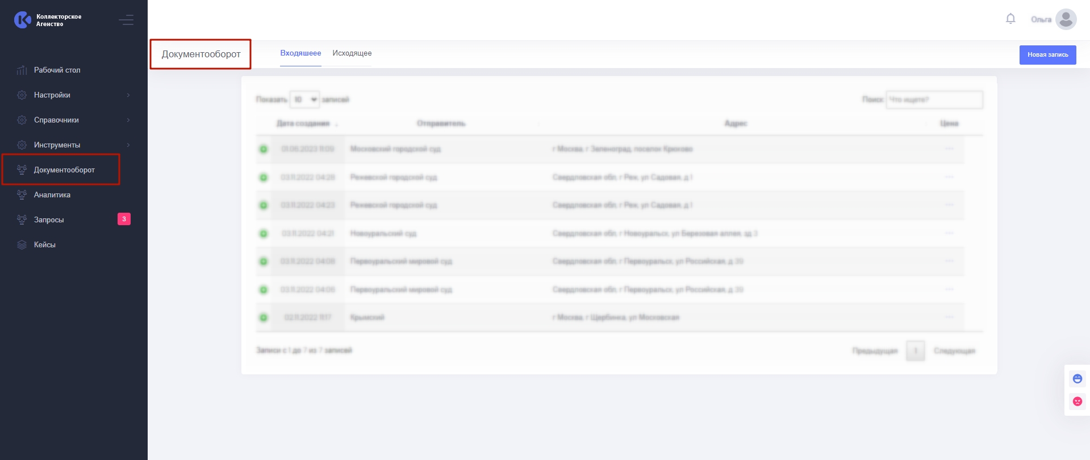Expand the Инструменты submenu
The width and height of the screenshot is (1090, 460).
(x=128, y=145)
